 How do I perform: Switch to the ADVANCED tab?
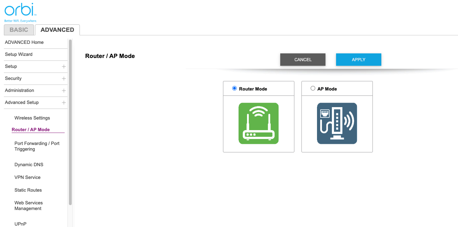pos(57,30)
